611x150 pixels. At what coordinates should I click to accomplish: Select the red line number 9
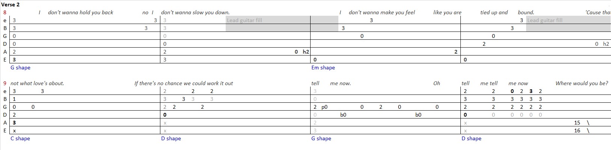(5, 83)
